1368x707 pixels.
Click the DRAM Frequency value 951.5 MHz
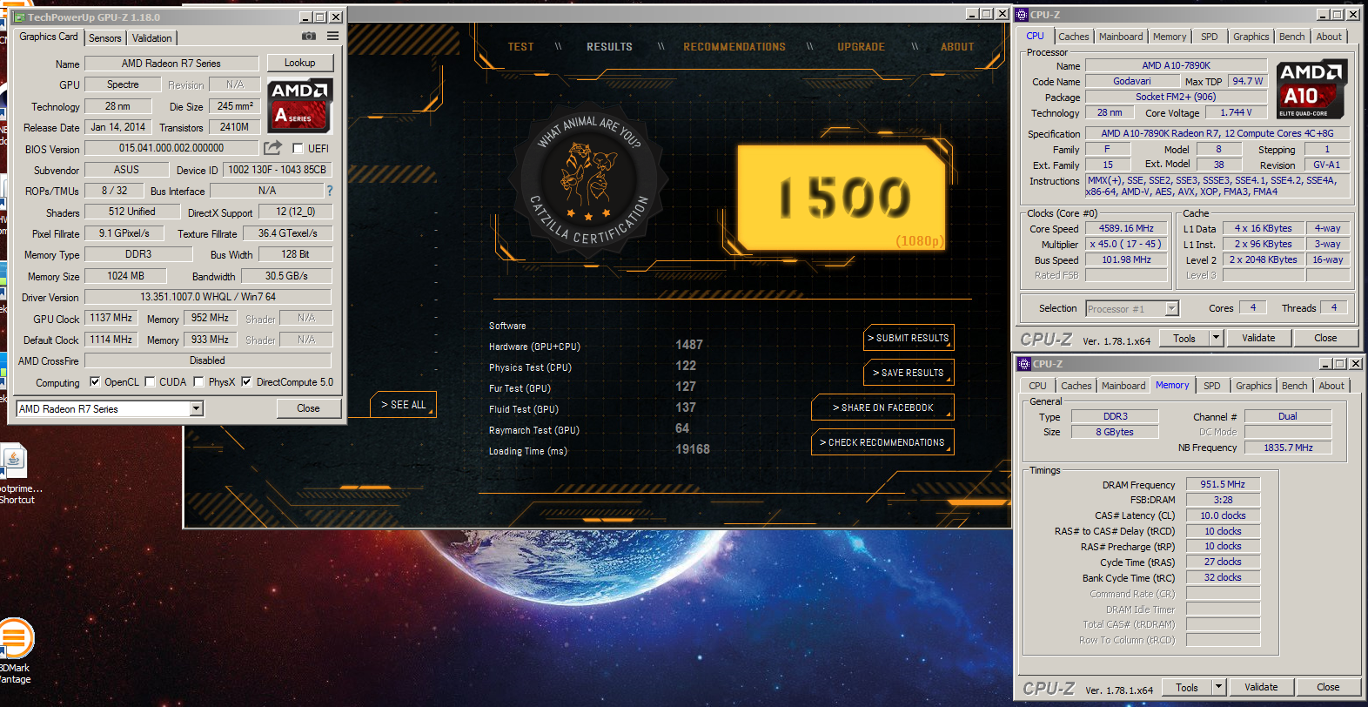click(x=1223, y=484)
